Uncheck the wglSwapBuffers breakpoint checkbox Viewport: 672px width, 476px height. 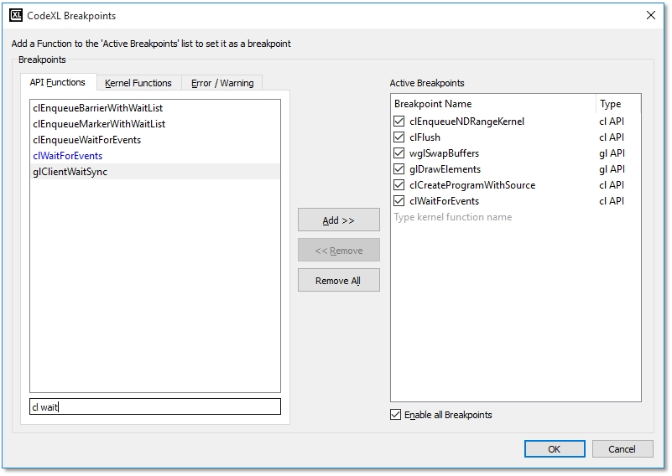click(399, 153)
